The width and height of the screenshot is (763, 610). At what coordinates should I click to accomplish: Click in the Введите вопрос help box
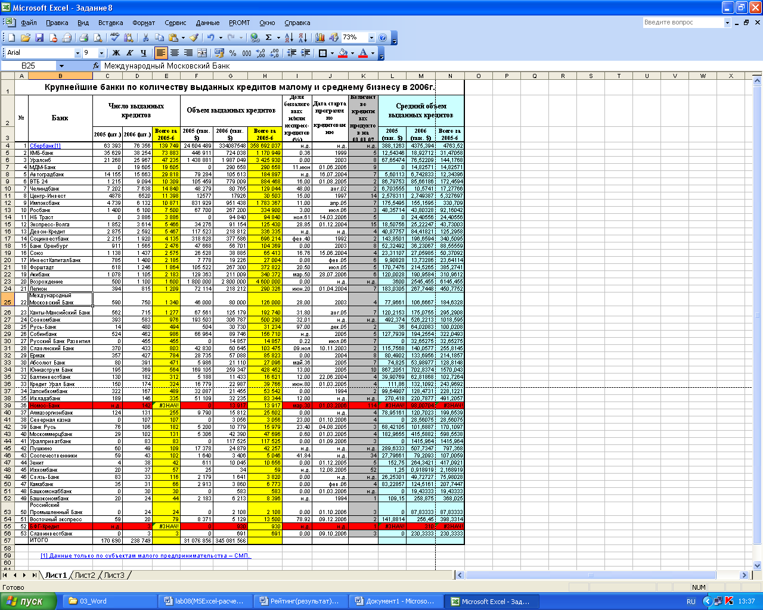pos(683,22)
